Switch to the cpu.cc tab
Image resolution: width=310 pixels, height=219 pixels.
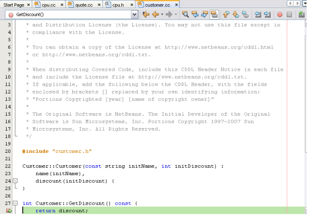pos(49,5)
